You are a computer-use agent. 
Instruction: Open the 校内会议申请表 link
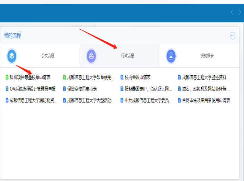point(138,77)
